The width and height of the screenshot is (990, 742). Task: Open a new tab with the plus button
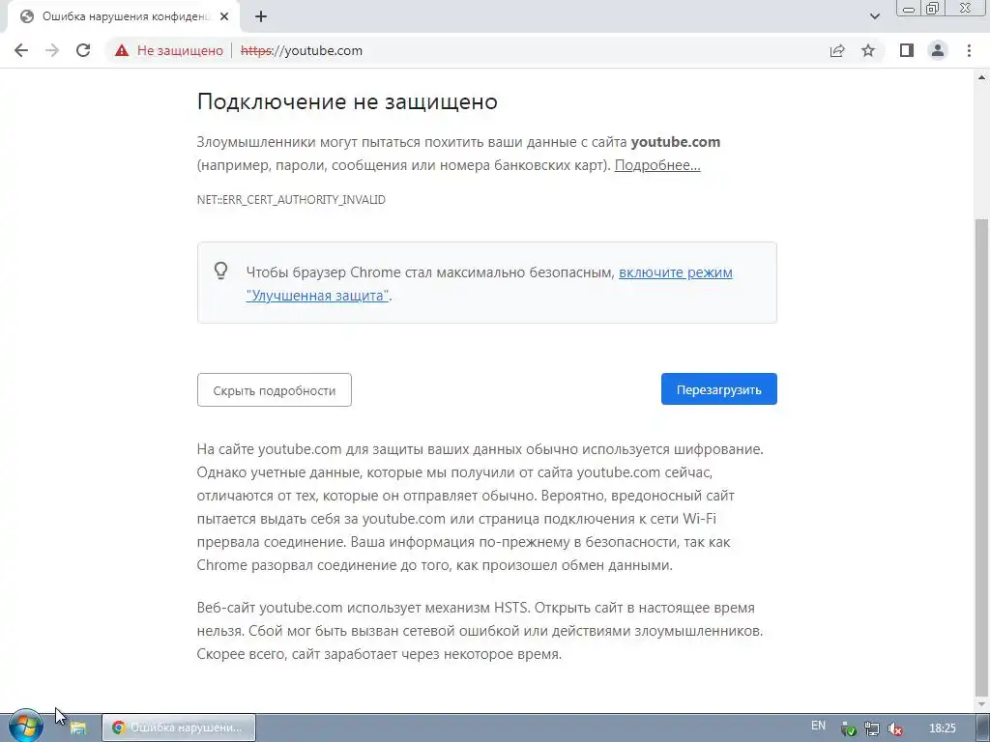coord(261,17)
